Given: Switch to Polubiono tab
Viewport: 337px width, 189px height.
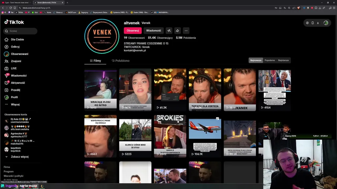Looking at the screenshot, I should click(x=120, y=61).
